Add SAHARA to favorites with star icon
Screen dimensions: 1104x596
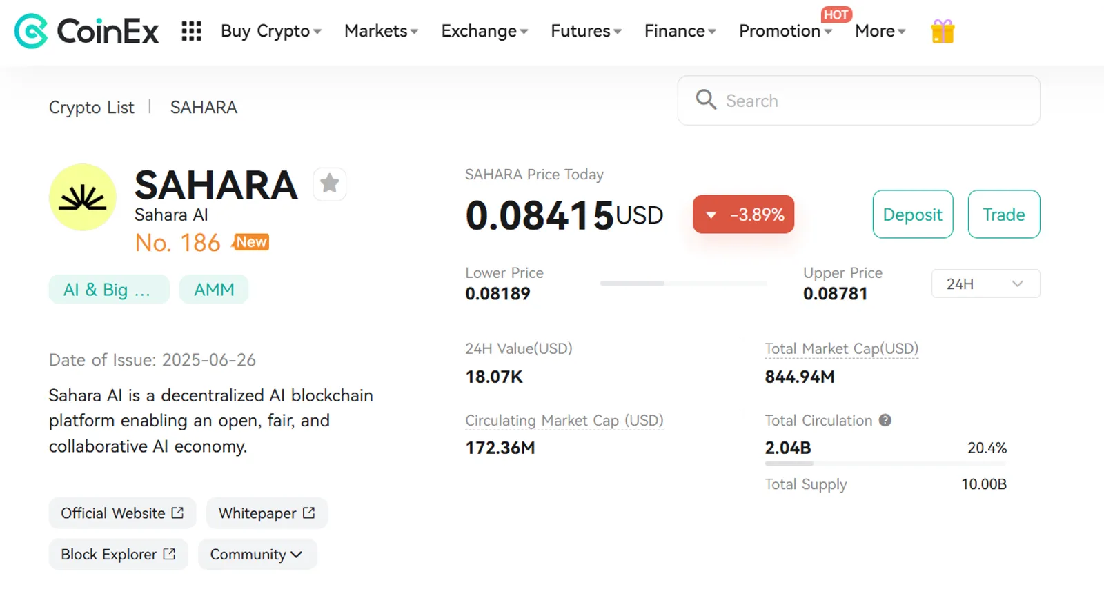(x=330, y=184)
